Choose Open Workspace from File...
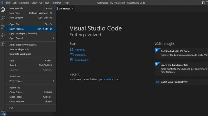The width and height of the screenshot is (208, 116). pyautogui.click(x=31, y=34)
